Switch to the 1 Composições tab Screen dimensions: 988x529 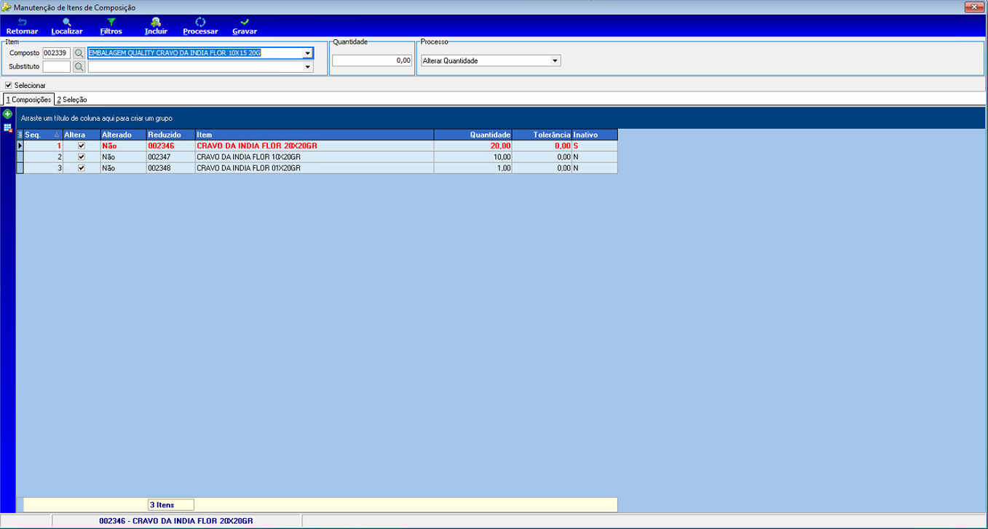[x=28, y=100]
